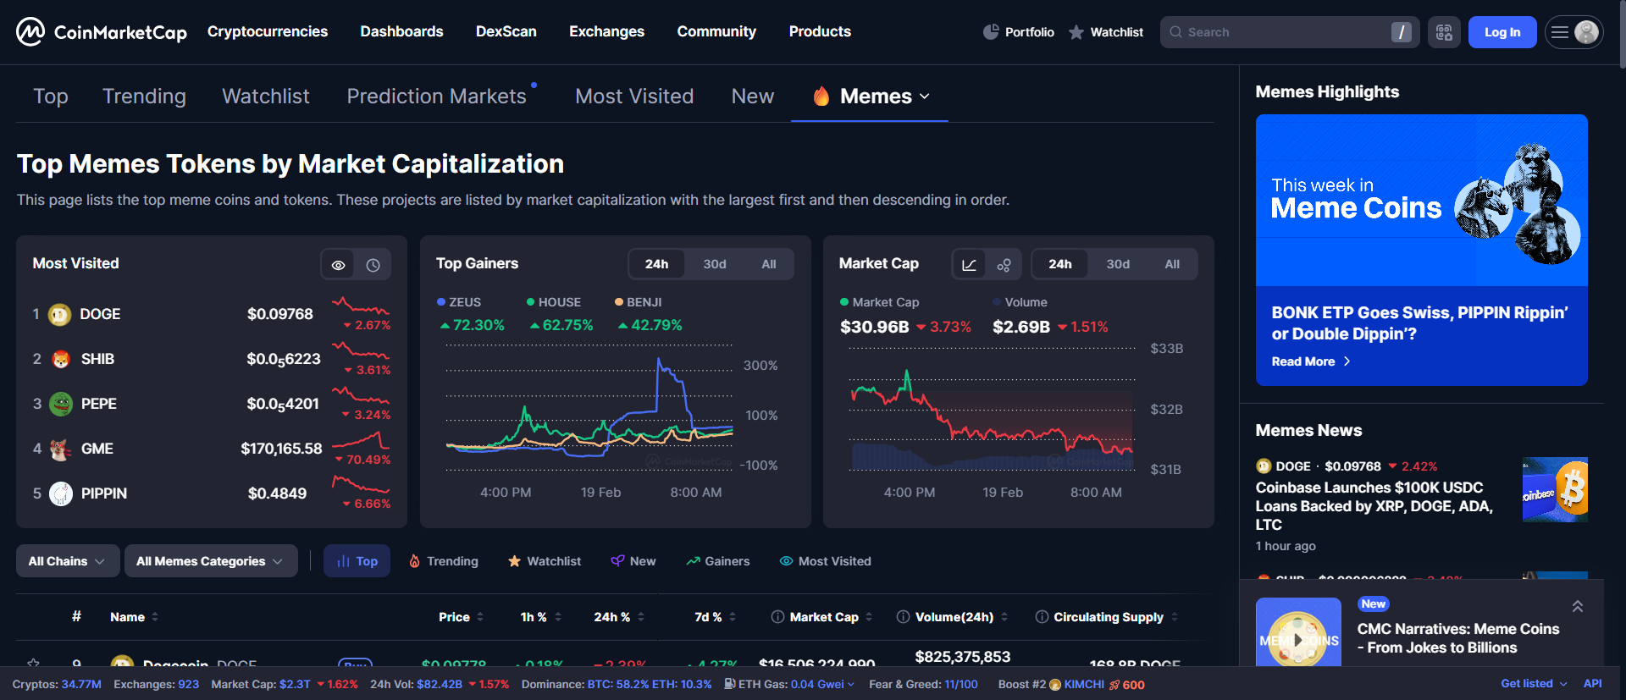
Task: Open the Products menu
Action: click(820, 32)
